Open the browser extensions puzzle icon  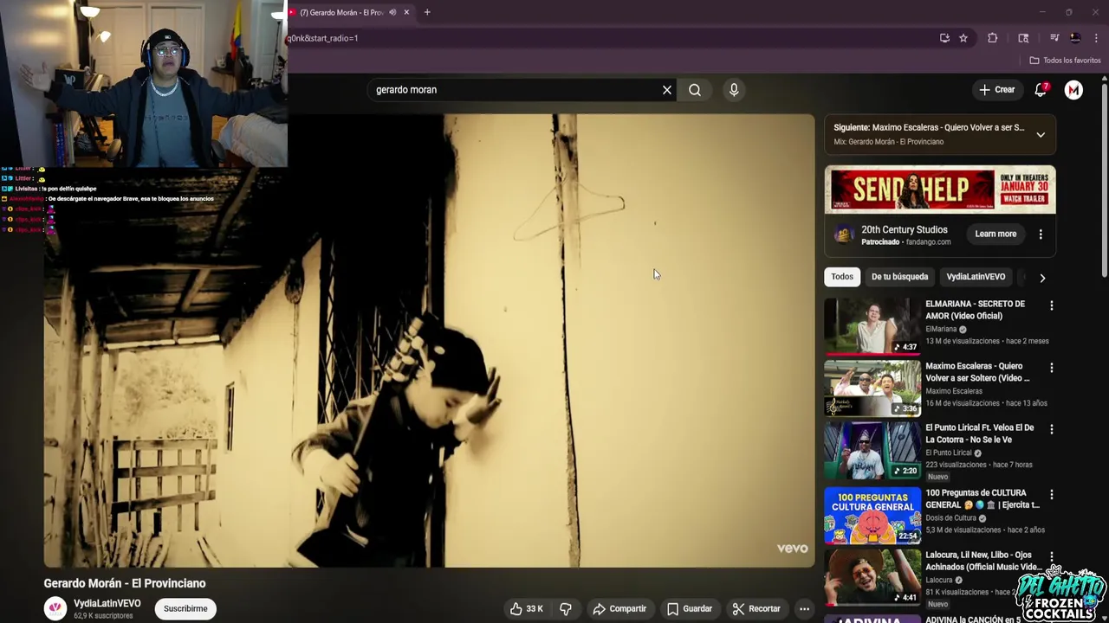(993, 38)
